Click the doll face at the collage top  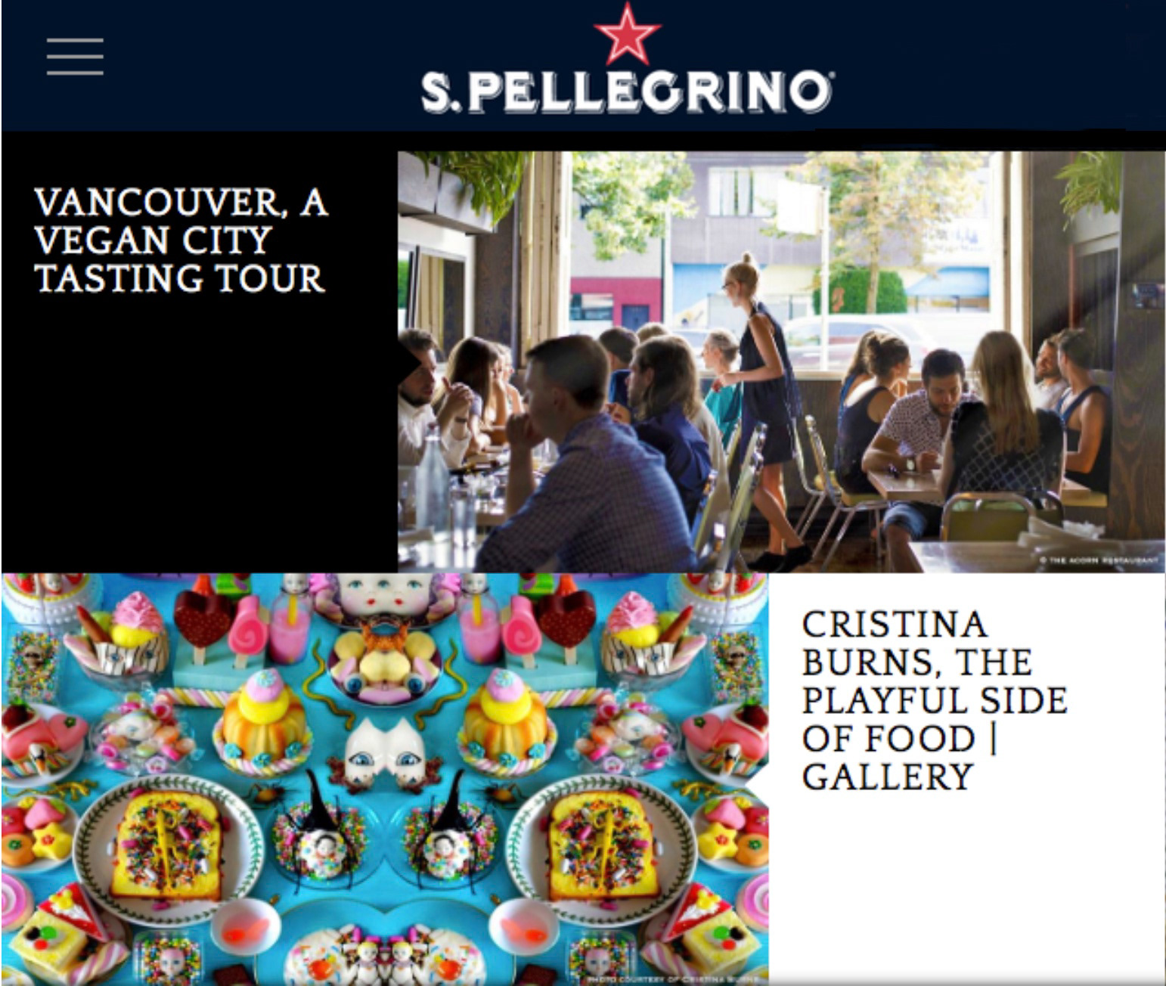click(x=385, y=594)
